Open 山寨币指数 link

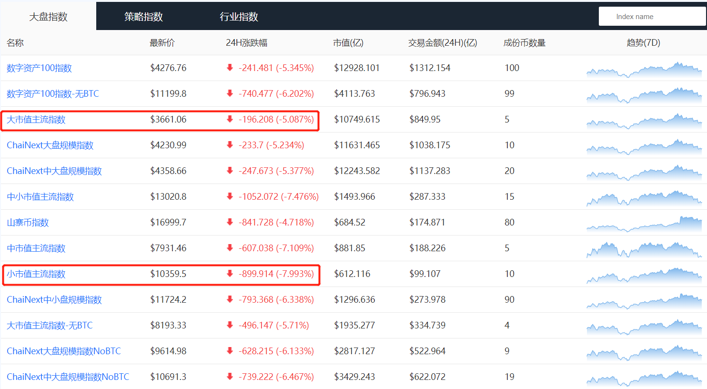click(28, 223)
